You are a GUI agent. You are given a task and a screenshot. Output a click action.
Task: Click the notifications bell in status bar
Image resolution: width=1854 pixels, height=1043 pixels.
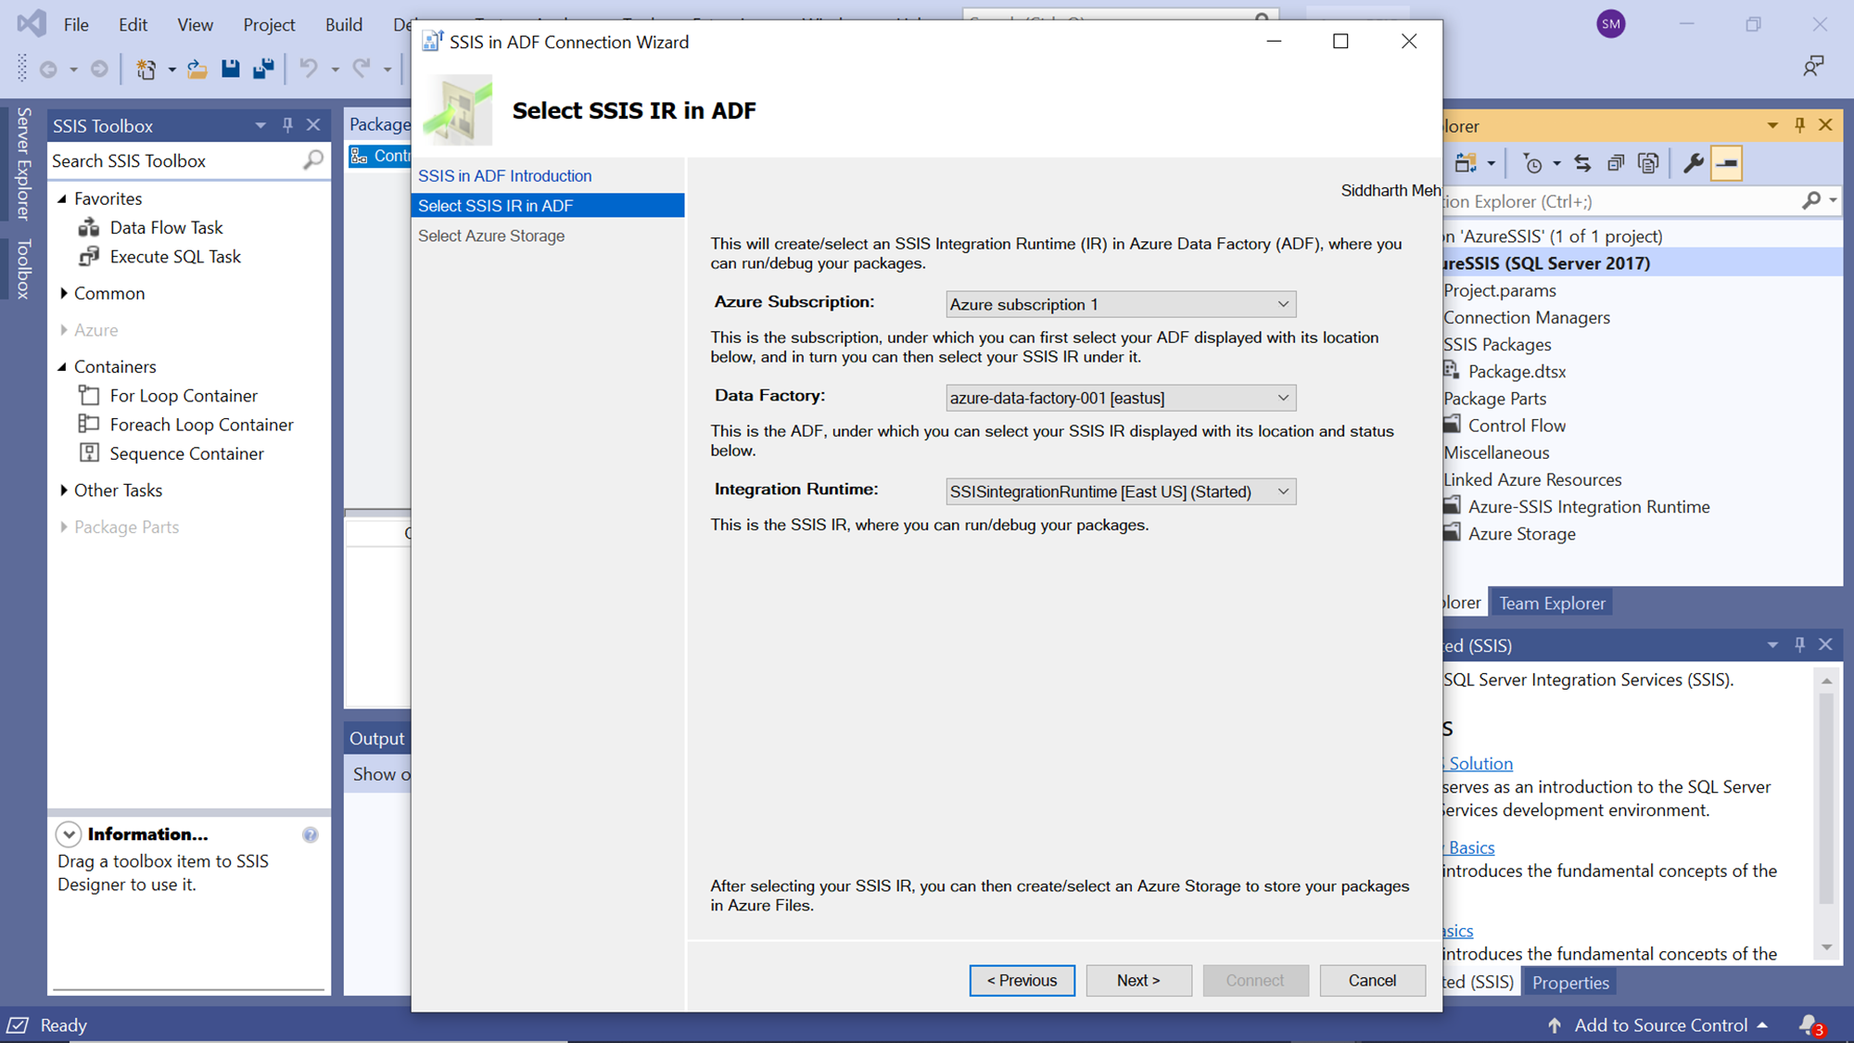[x=1809, y=1024]
